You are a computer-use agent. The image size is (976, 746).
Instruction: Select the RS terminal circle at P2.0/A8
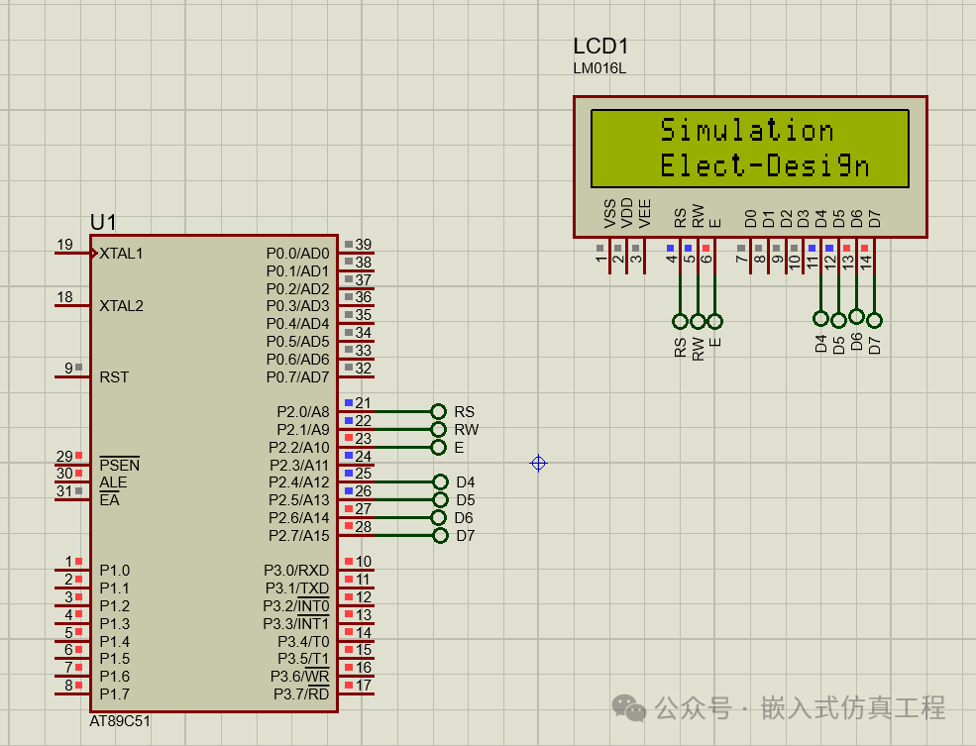438,412
